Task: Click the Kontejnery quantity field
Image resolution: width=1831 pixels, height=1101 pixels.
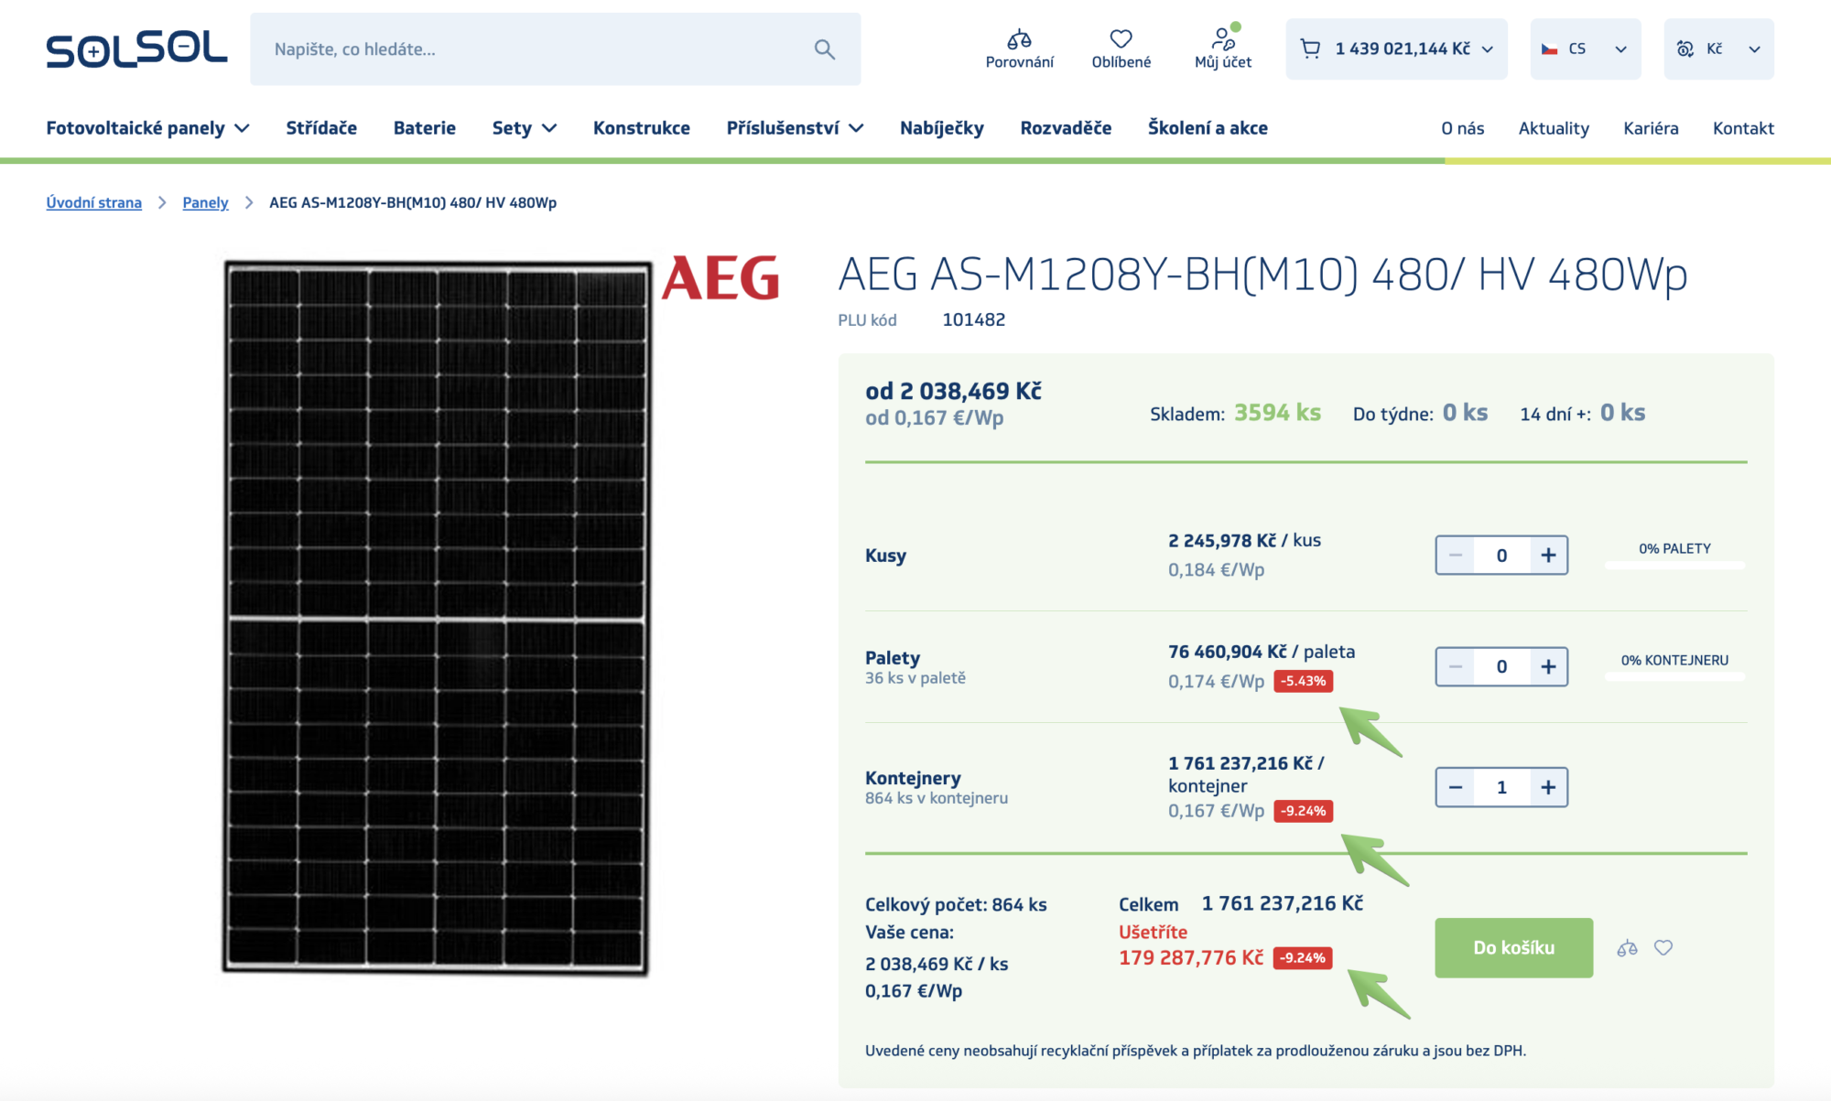Action: tap(1501, 788)
